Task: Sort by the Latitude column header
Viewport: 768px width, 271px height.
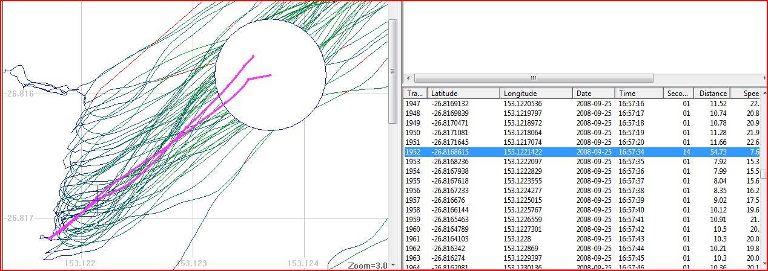Action: 463,94
